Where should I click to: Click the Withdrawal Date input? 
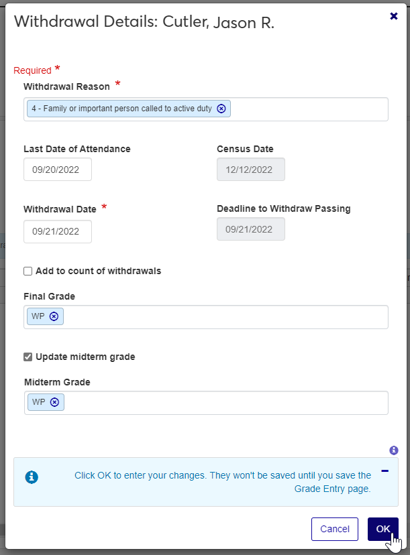pos(58,231)
